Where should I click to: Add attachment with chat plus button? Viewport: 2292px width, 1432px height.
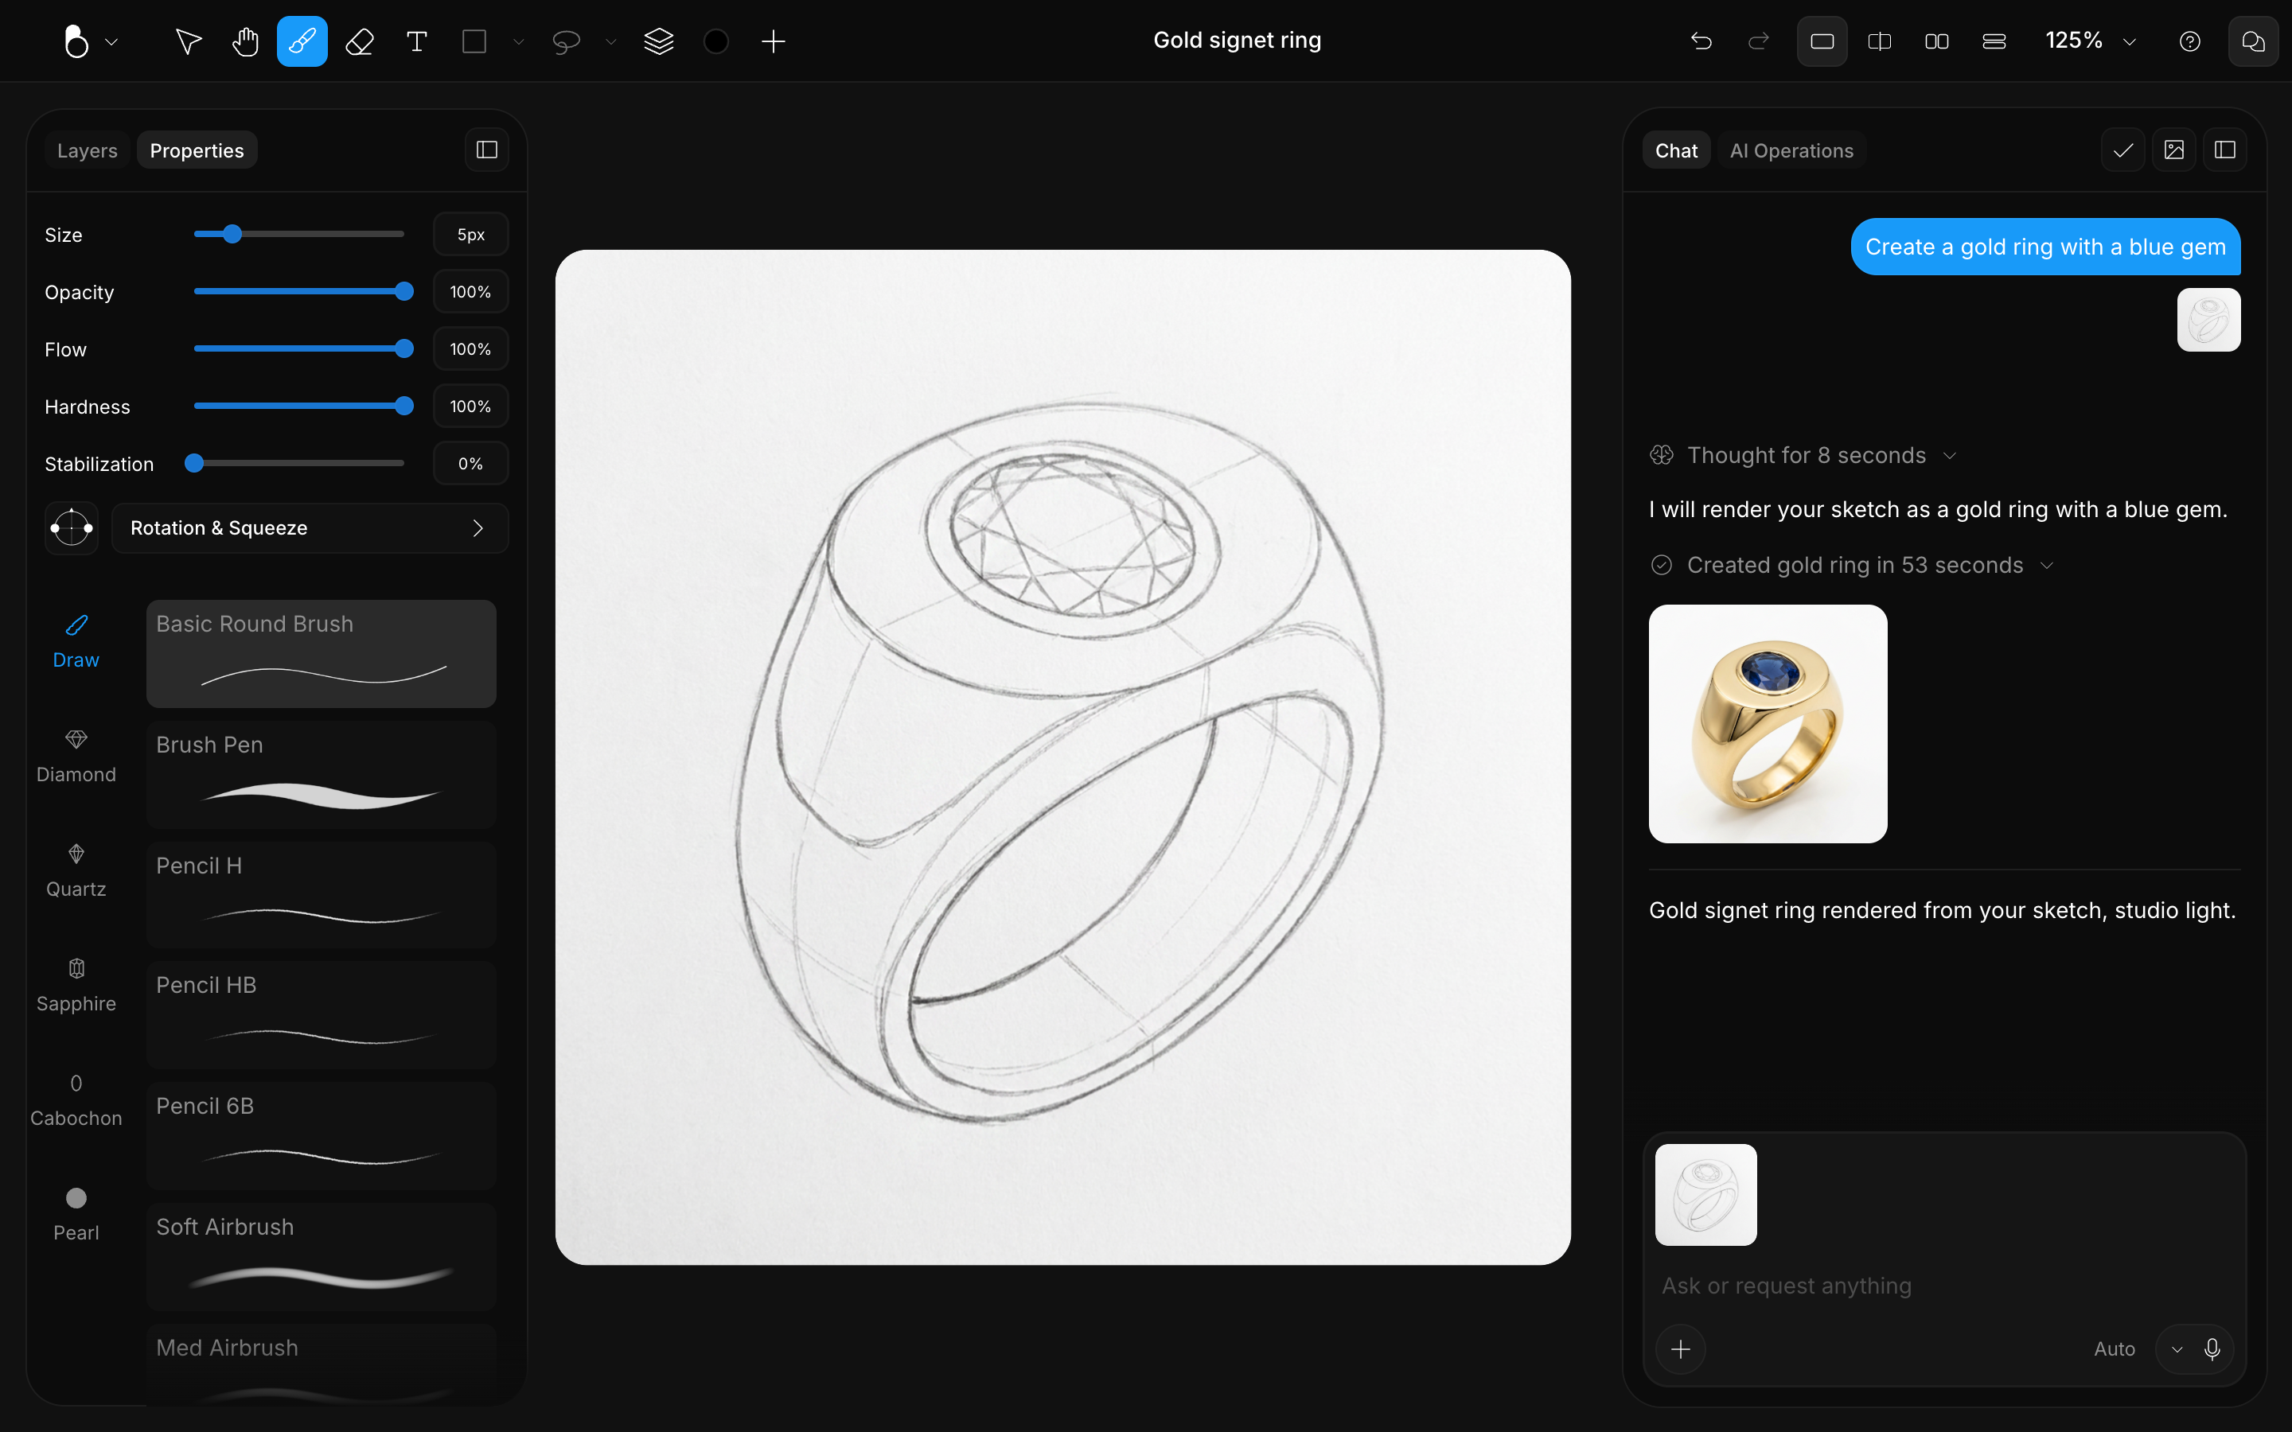point(1680,1348)
